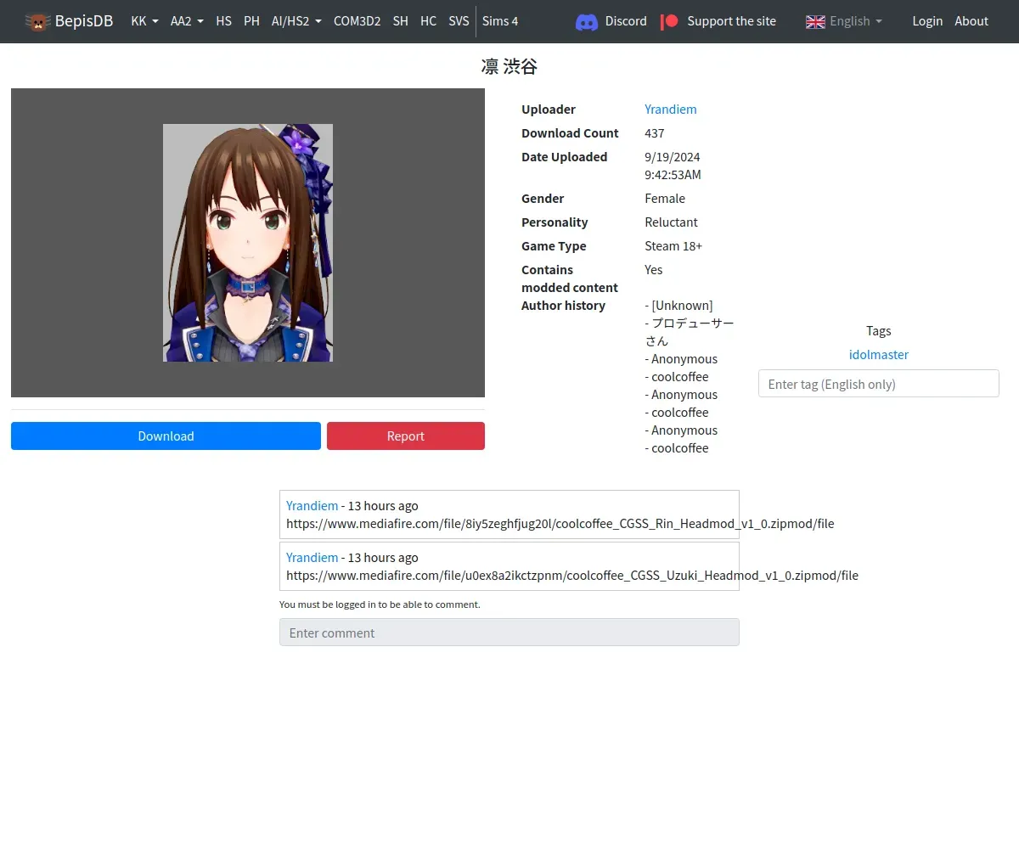The width and height of the screenshot is (1019, 849).
Task: Click the 'You must be logged in' notice
Action: tap(380, 604)
